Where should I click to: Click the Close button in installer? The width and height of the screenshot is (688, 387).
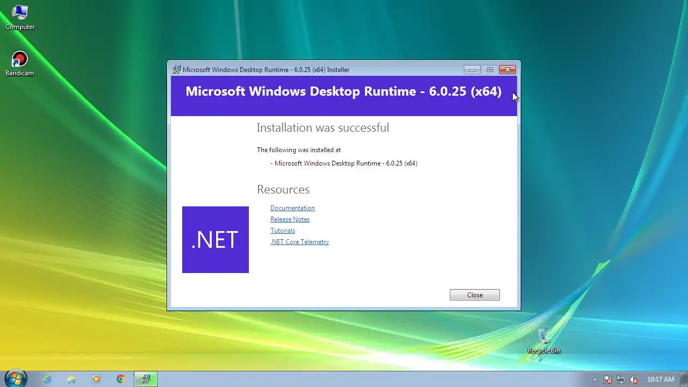[x=475, y=295]
